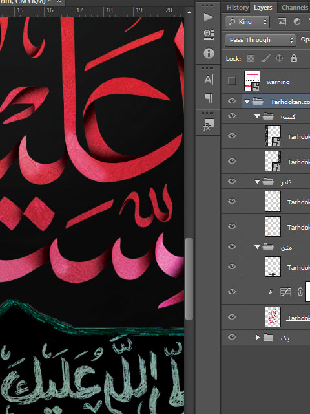Screen dimensions: 310x414
Task: Collapse the کادر group
Action: pos(257,182)
